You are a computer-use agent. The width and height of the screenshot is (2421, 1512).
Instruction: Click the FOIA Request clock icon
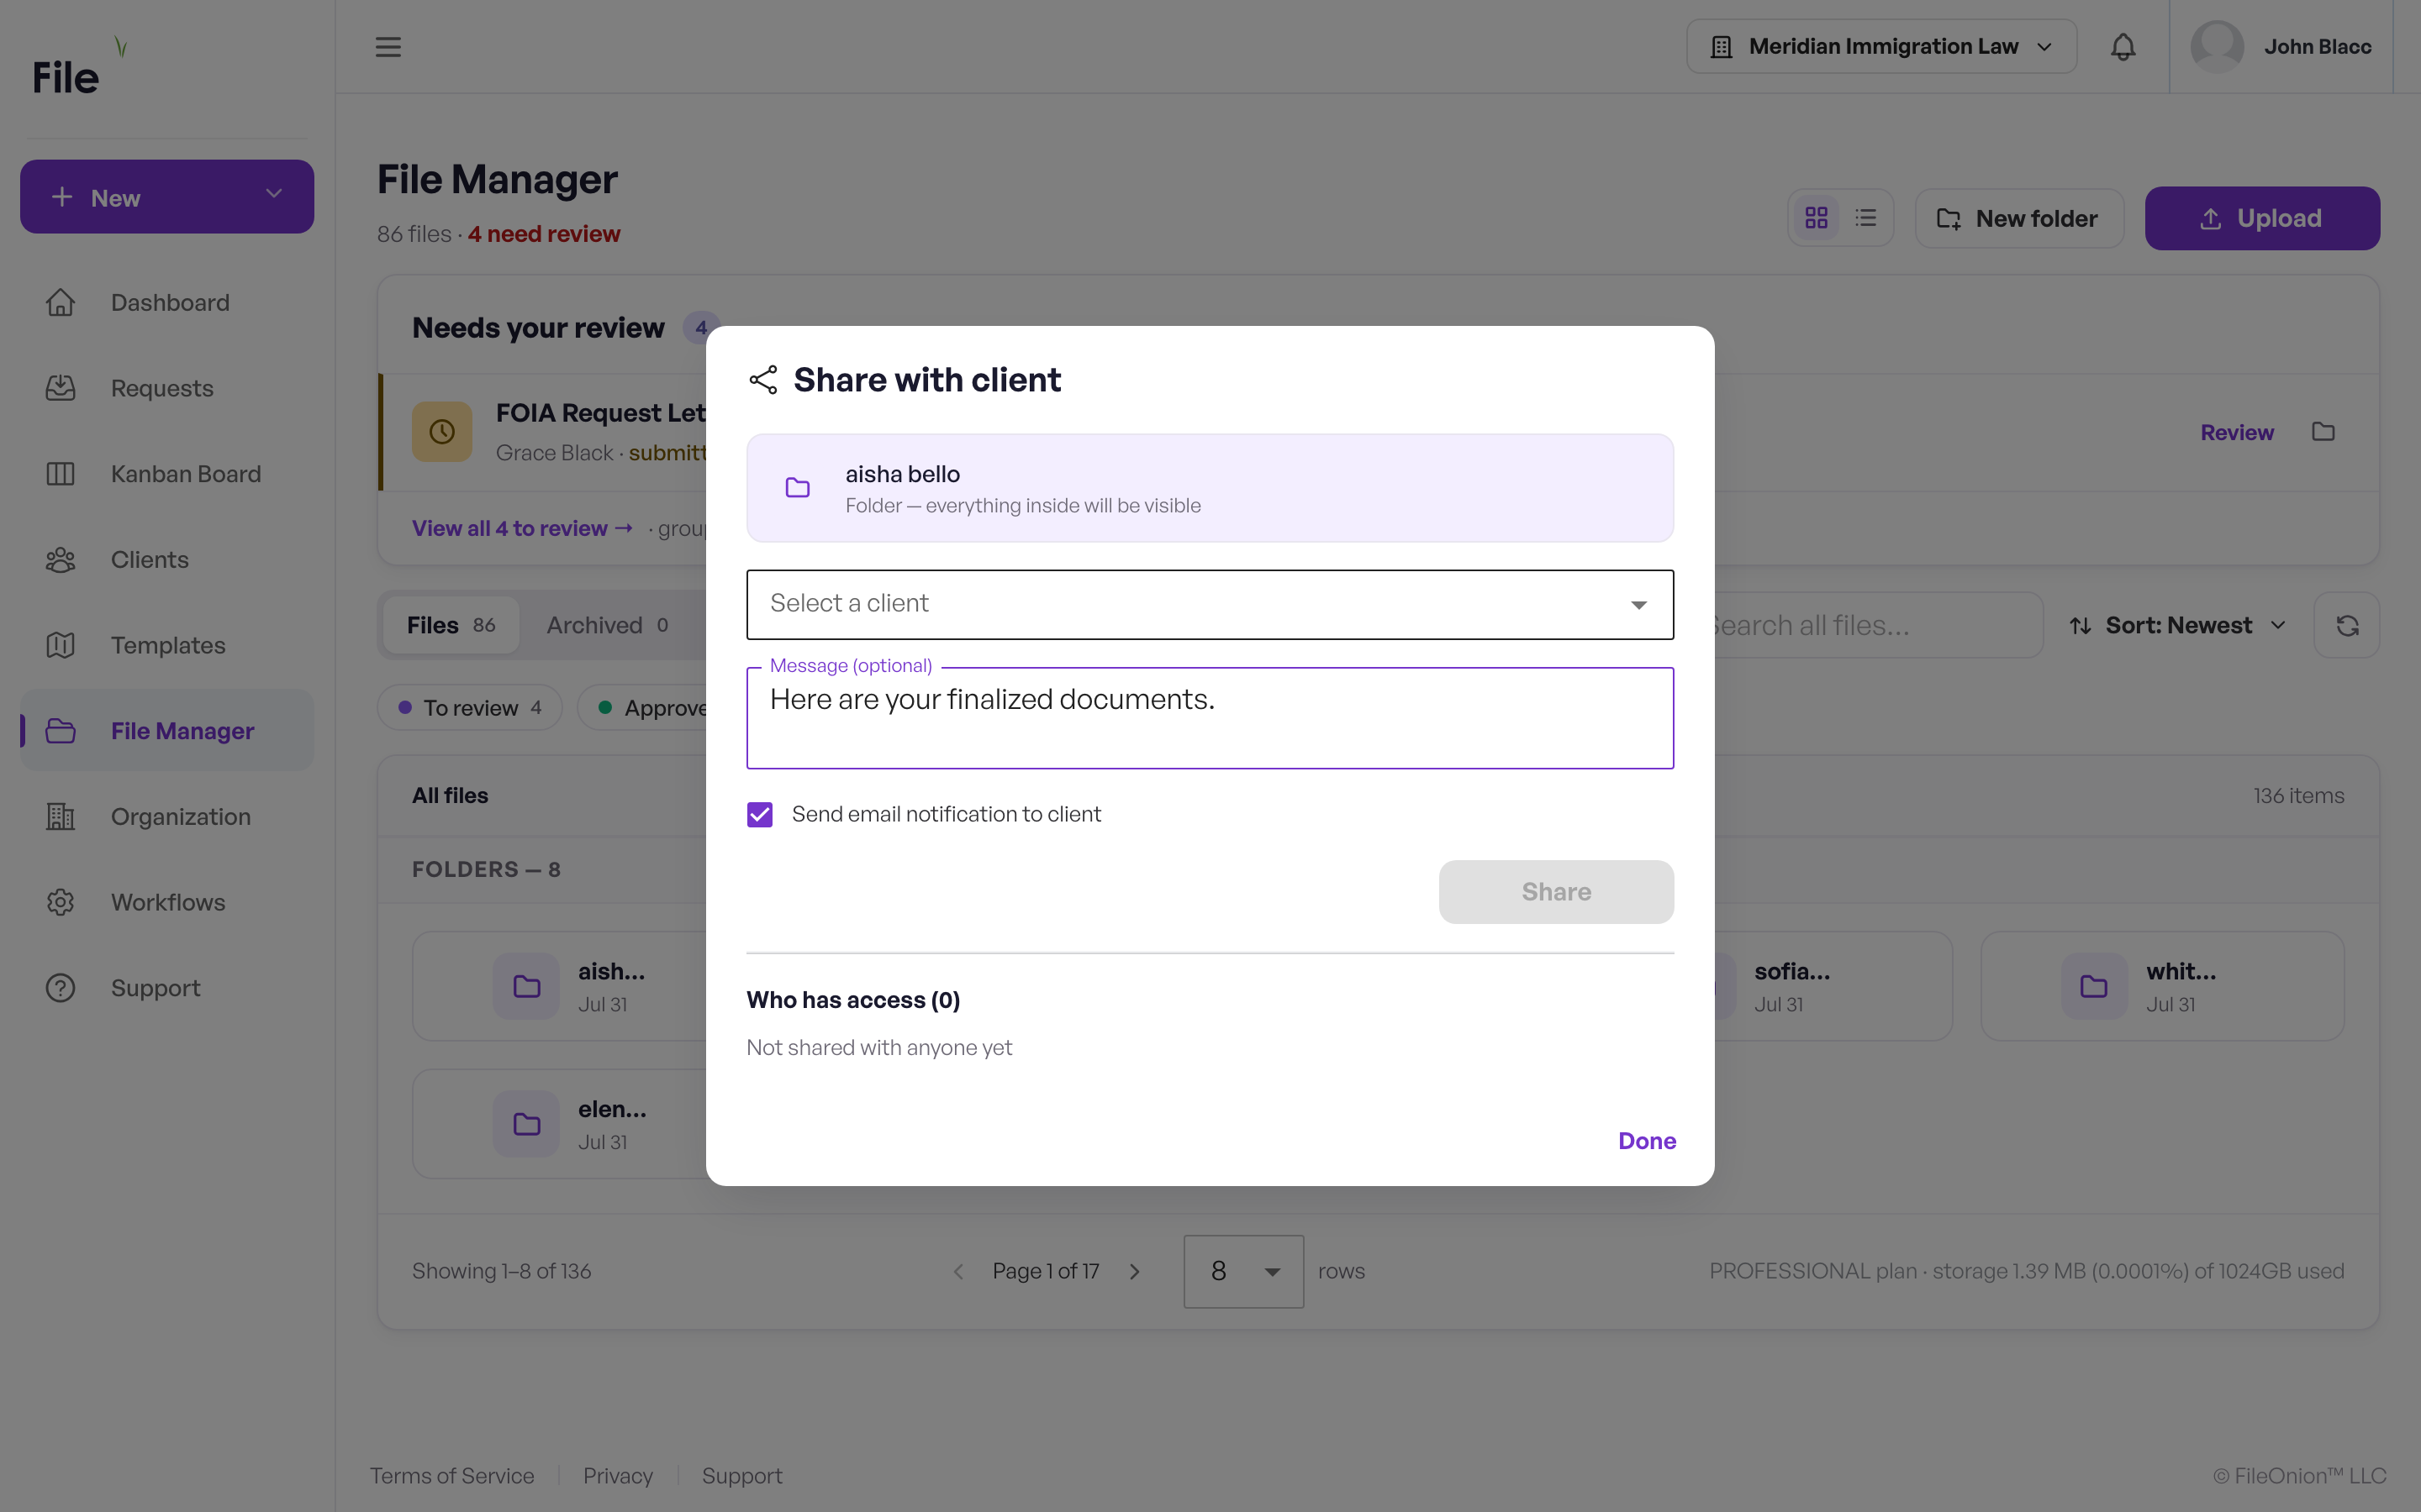(x=442, y=432)
